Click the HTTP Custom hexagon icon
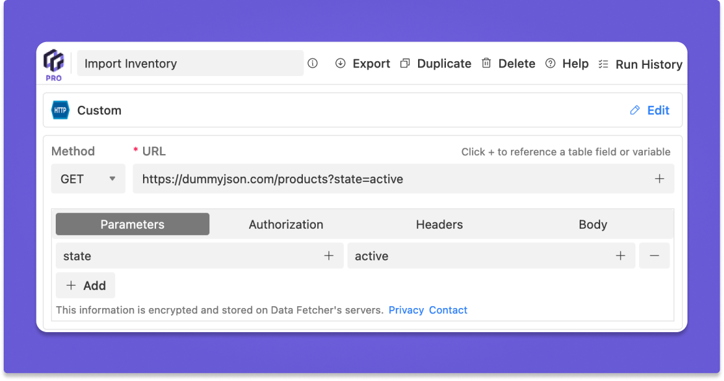This screenshot has height=381, width=724. pyautogui.click(x=60, y=111)
